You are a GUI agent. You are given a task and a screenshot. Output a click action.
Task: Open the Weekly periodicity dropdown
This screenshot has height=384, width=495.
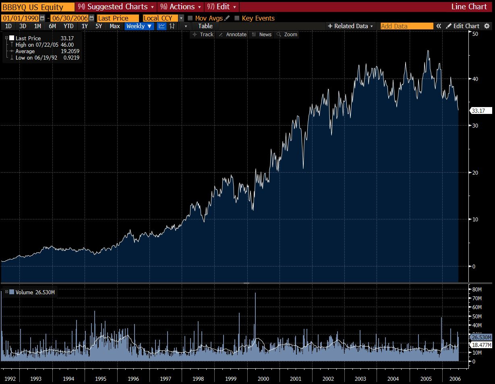[139, 26]
